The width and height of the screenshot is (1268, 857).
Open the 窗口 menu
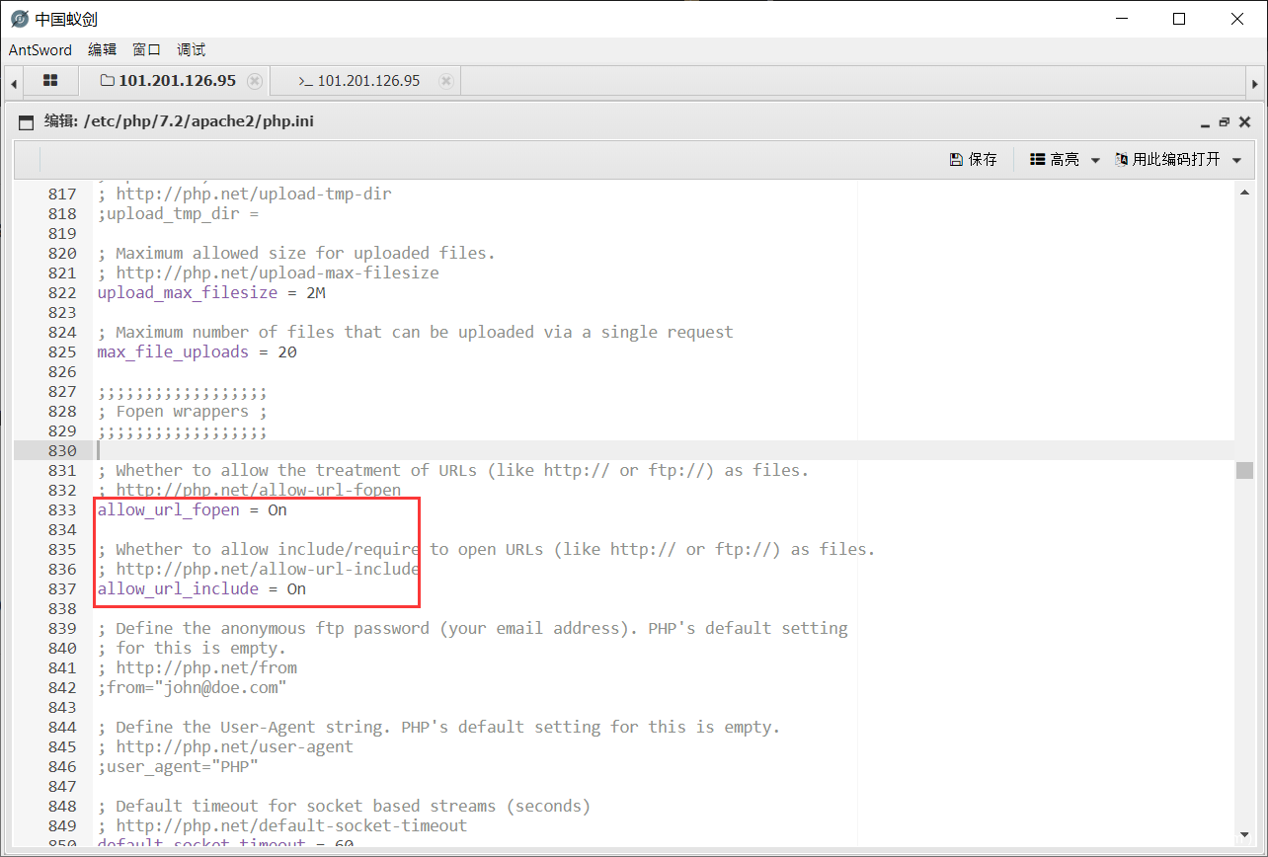pos(146,49)
